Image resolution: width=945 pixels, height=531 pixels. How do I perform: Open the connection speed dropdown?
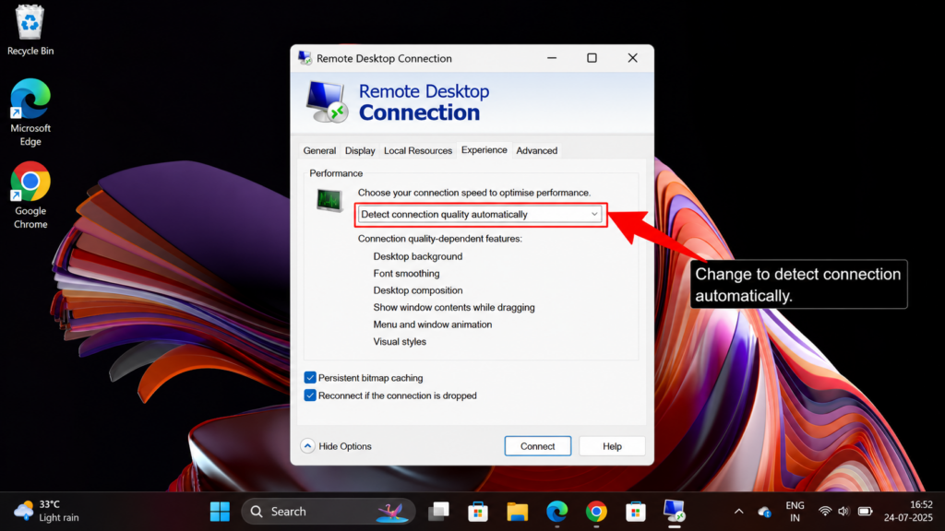[x=480, y=214]
